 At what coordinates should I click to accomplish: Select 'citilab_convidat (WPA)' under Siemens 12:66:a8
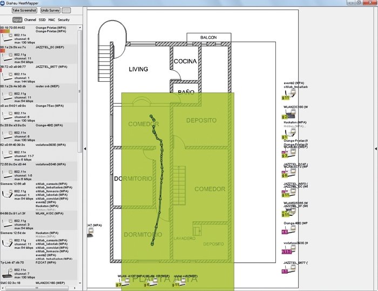tap(52, 199)
